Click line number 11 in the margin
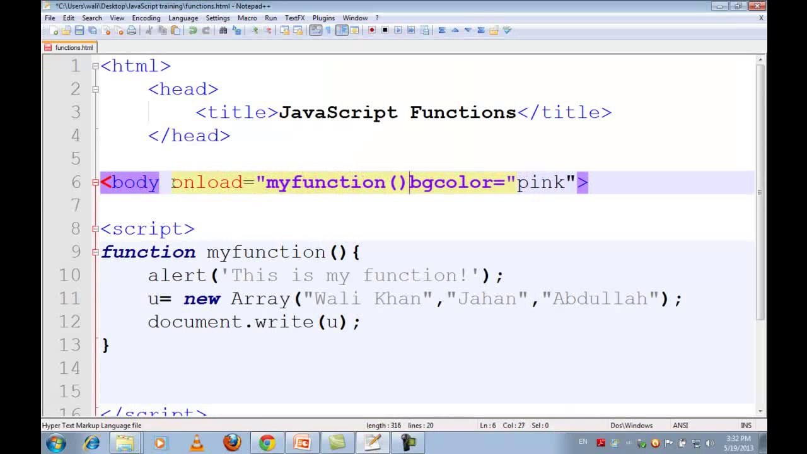 click(x=69, y=298)
